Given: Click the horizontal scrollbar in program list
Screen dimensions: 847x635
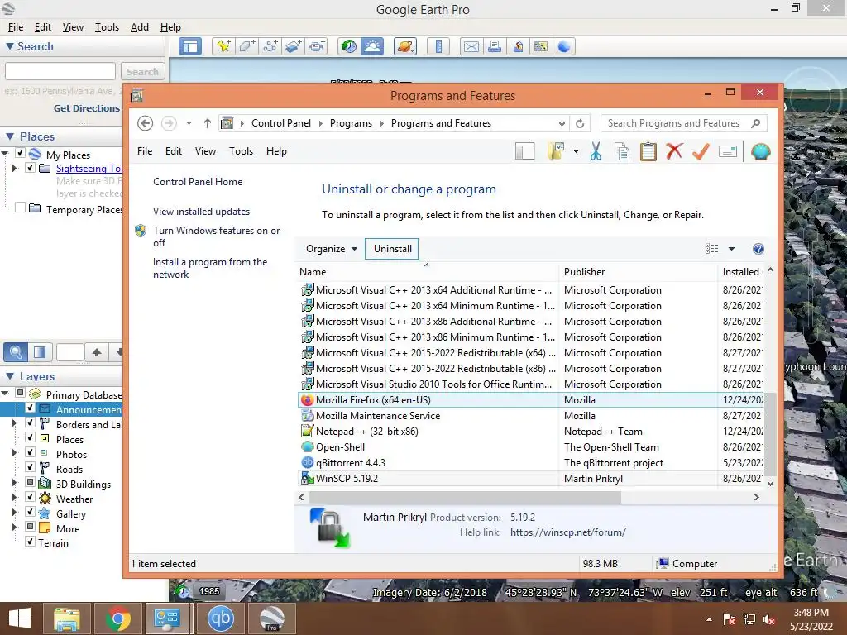Looking at the screenshot, I should (x=465, y=497).
